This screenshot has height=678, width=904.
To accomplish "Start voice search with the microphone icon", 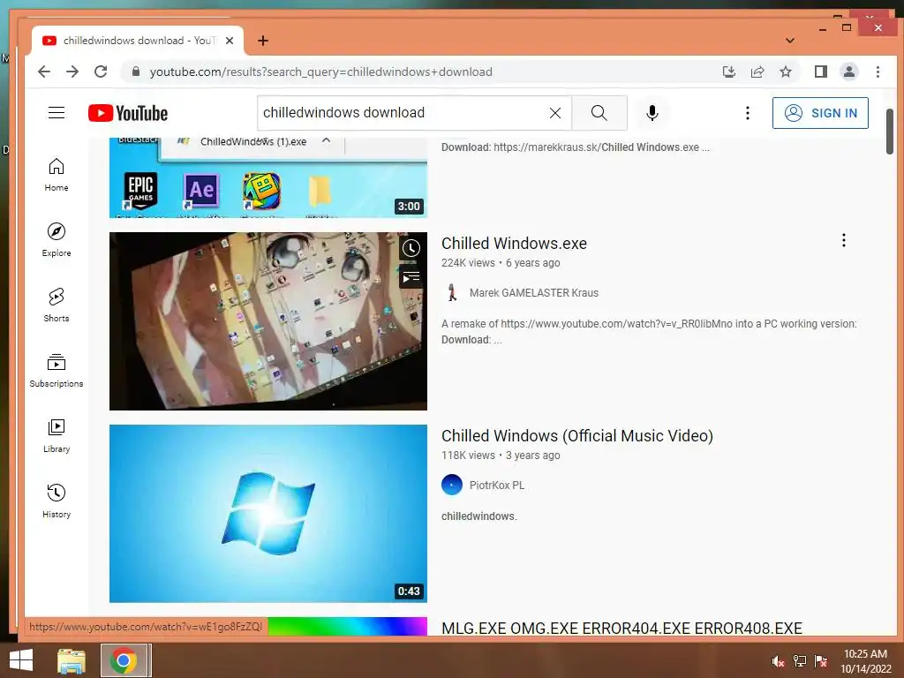I will 652,113.
